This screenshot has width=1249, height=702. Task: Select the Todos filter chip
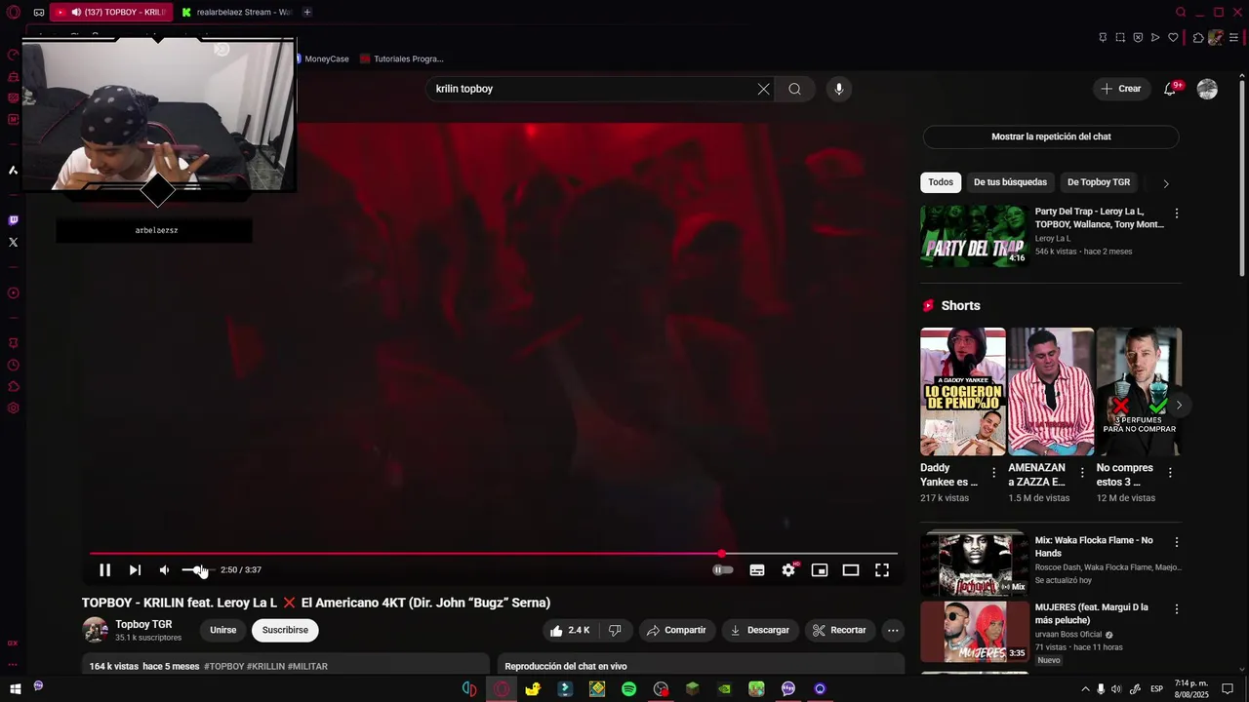pyautogui.click(x=941, y=182)
